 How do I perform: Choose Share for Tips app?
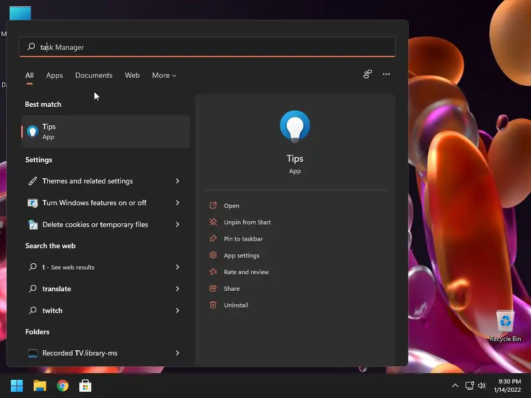pyautogui.click(x=232, y=288)
